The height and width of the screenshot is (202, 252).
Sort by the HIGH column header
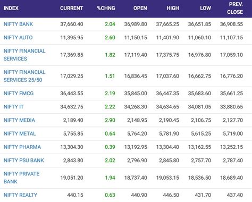pos(173,8)
